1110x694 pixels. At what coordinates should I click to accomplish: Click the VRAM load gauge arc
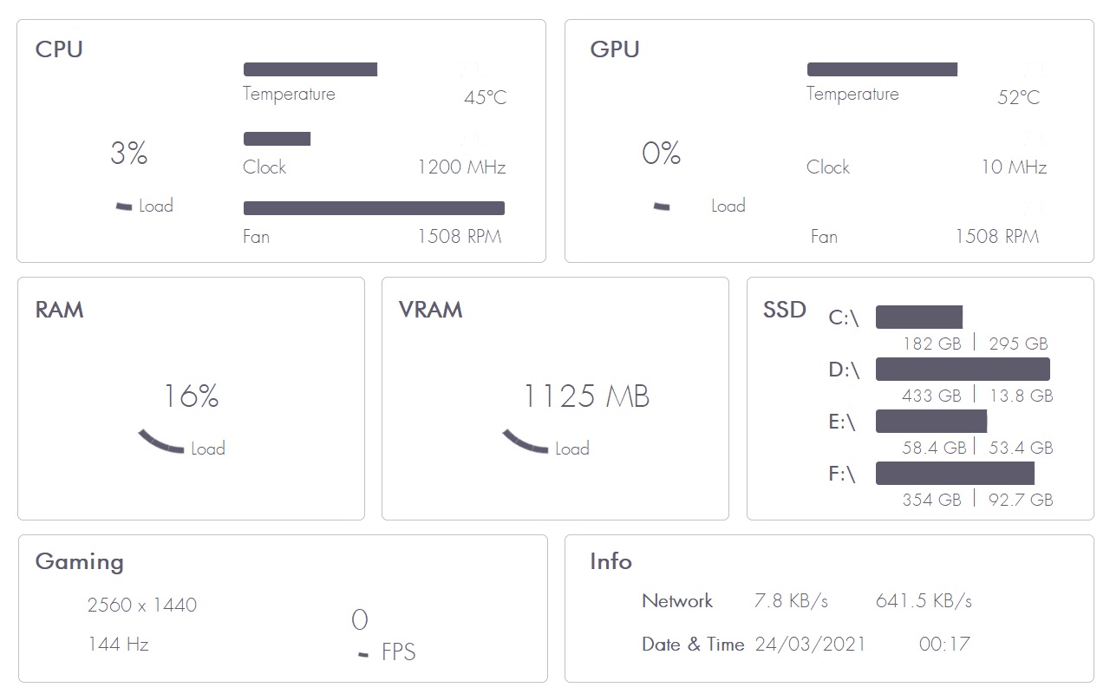[526, 442]
